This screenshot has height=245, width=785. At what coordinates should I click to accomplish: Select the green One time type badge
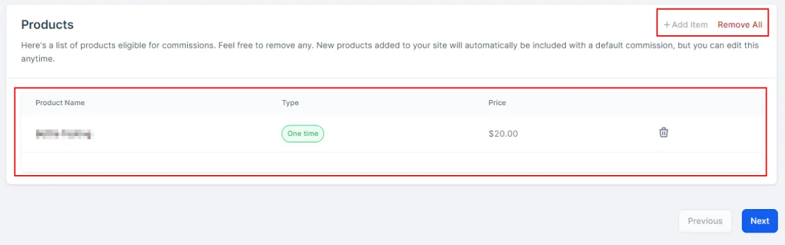(303, 133)
